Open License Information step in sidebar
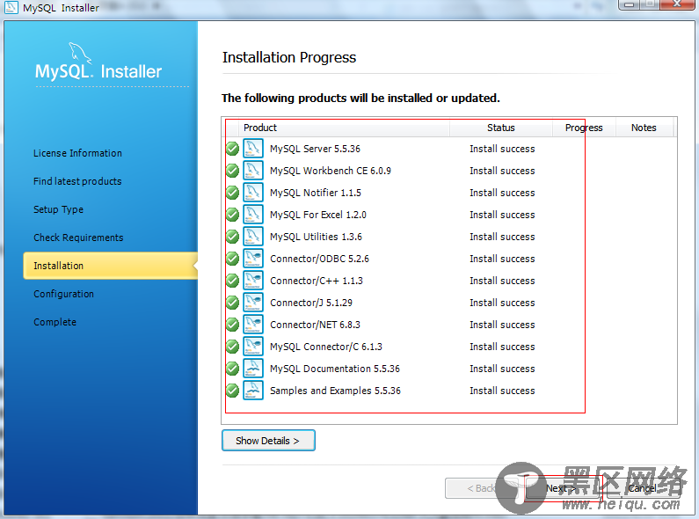Image resolution: width=699 pixels, height=519 pixels. [x=77, y=153]
